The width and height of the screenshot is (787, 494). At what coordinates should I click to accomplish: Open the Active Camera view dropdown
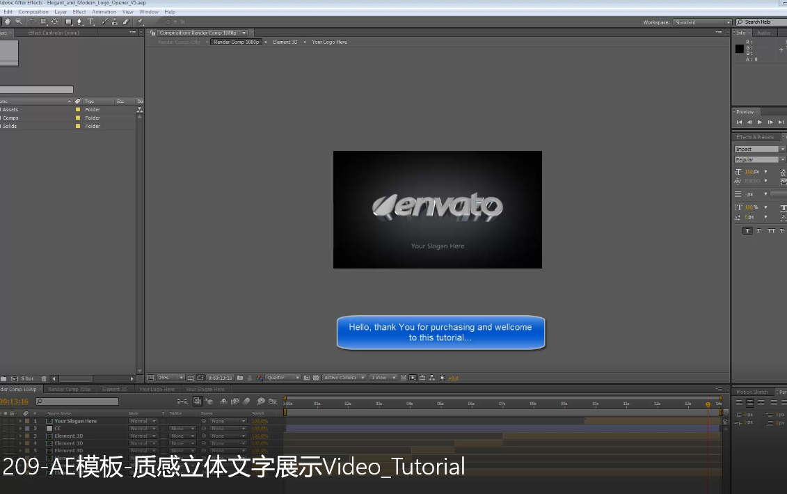(344, 378)
